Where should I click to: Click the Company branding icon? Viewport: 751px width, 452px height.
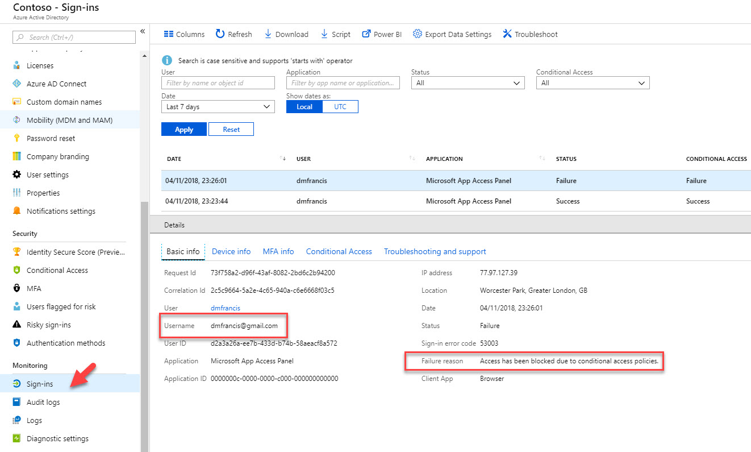pos(16,156)
